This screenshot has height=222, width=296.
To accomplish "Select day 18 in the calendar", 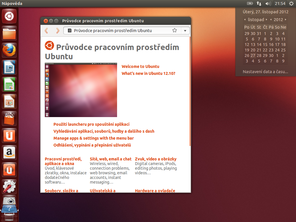I will tap(283, 45).
